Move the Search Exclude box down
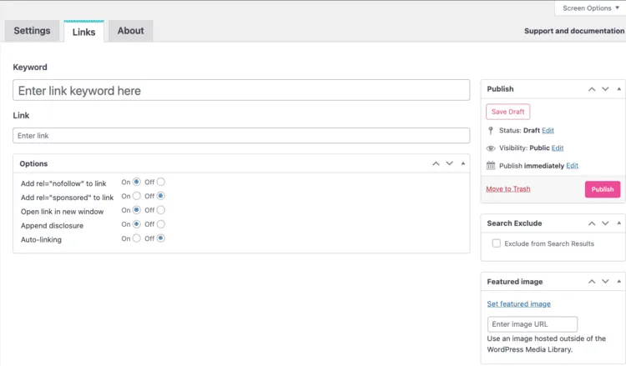626x366 pixels. 605,223
